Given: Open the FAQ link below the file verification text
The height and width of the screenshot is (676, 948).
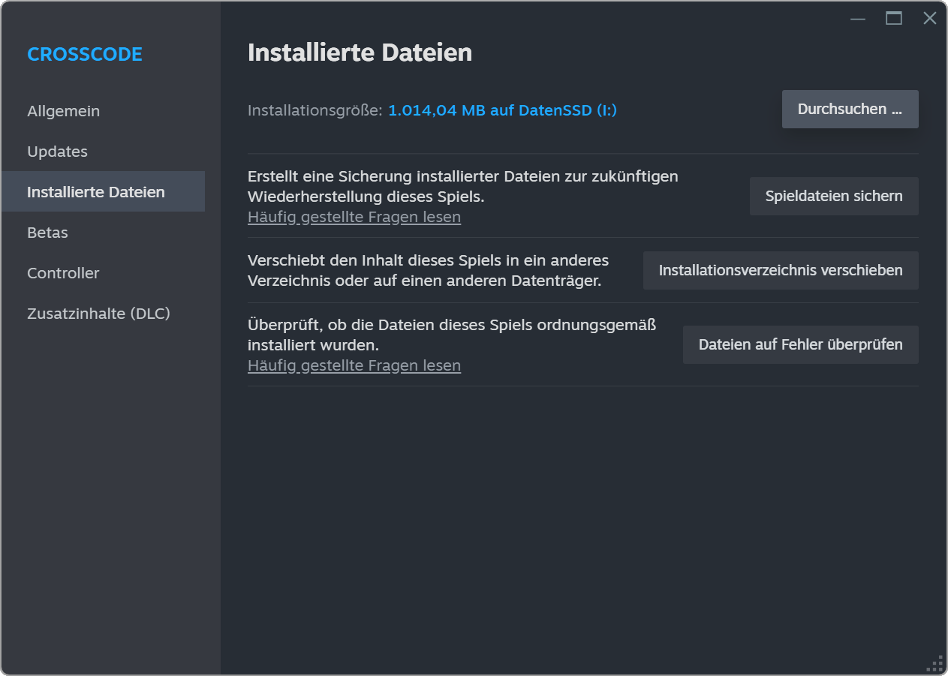Looking at the screenshot, I should tap(354, 366).
